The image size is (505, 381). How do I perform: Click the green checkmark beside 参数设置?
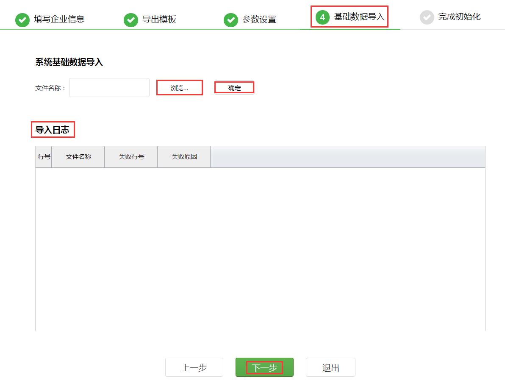231,20
